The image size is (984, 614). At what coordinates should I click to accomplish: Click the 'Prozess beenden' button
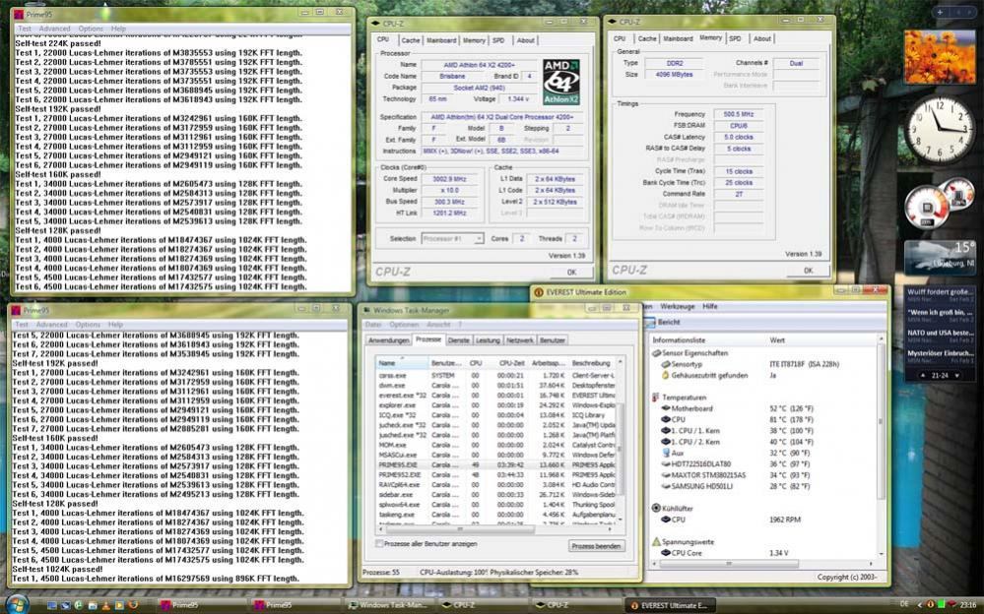tap(596, 546)
